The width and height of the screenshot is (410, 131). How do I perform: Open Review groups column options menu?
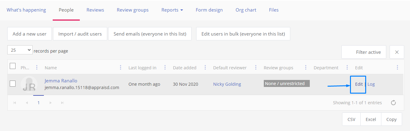pos(306,67)
